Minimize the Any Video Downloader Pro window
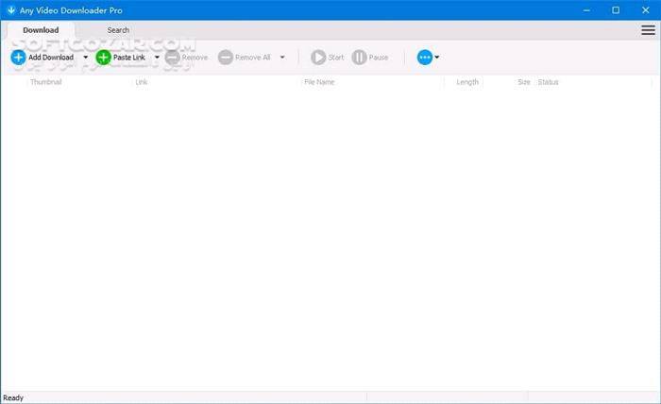Screen dimensions: 661x404 (x=586, y=10)
